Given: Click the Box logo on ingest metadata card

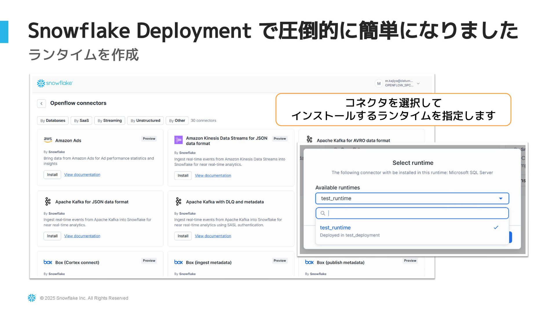Looking at the screenshot, I should [178, 262].
